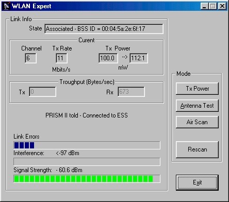The width and height of the screenshot is (229, 202).
Task: Click the 'Tx Rate' label
Action: coord(62,48)
